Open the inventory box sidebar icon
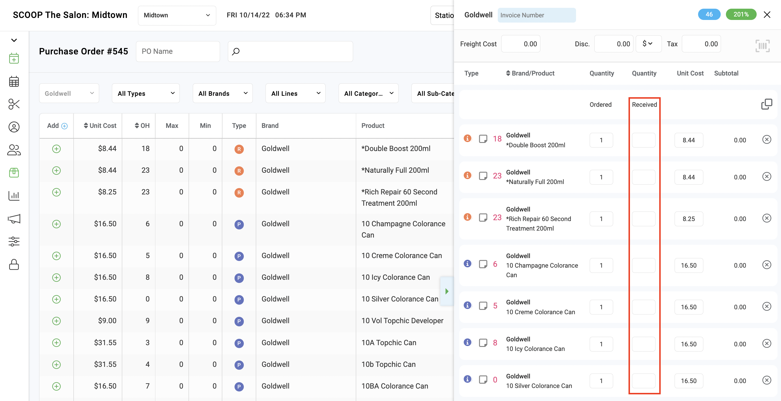Screen dimensions: 781x401 tap(14, 172)
